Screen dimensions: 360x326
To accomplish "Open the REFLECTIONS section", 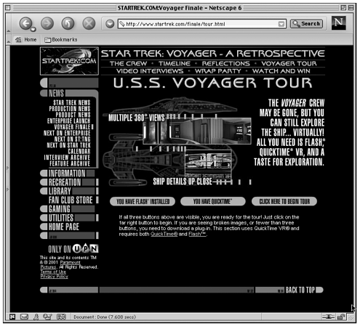I will click(x=225, y=63).
